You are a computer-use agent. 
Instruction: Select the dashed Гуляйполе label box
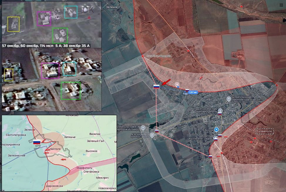[x=264, y=131]
